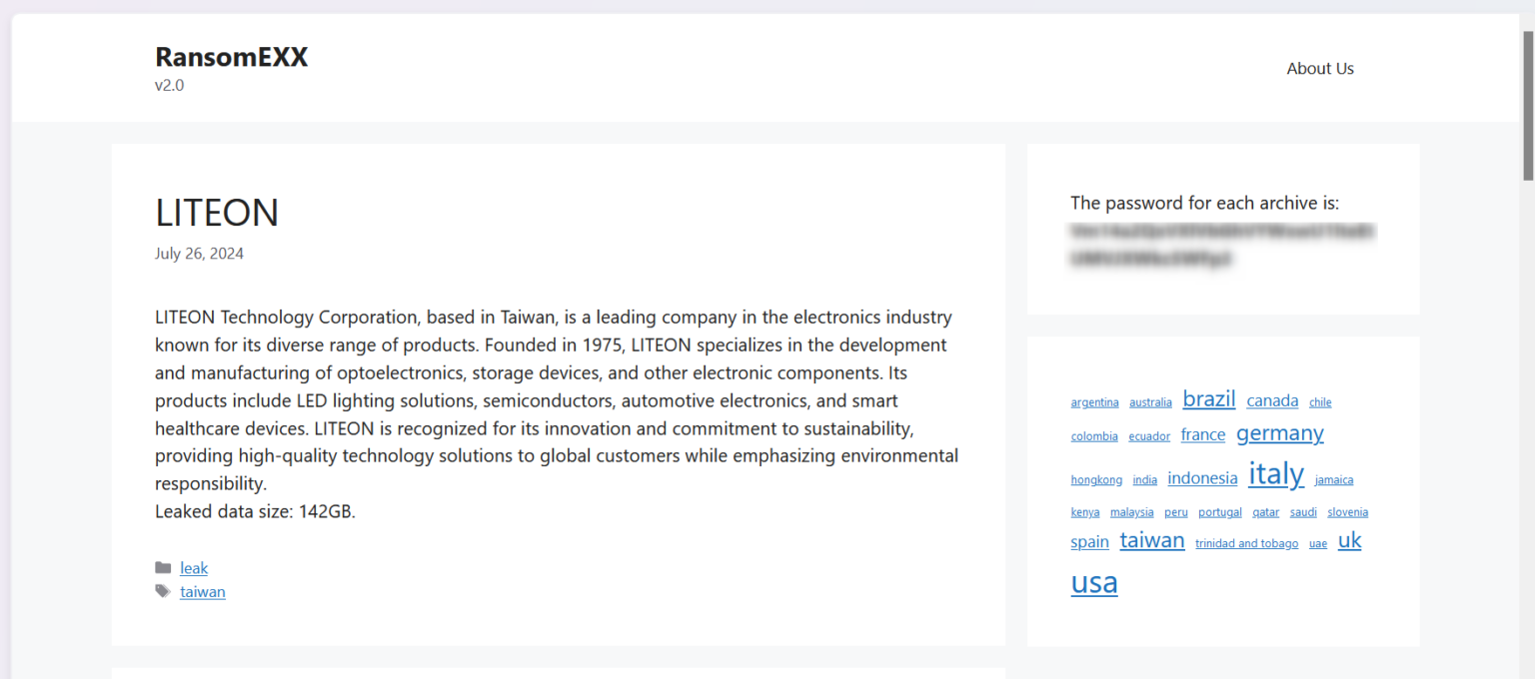Select 'argentina' in the tag cloud
Screen dimensions: 1535x679
[1094, 401]
